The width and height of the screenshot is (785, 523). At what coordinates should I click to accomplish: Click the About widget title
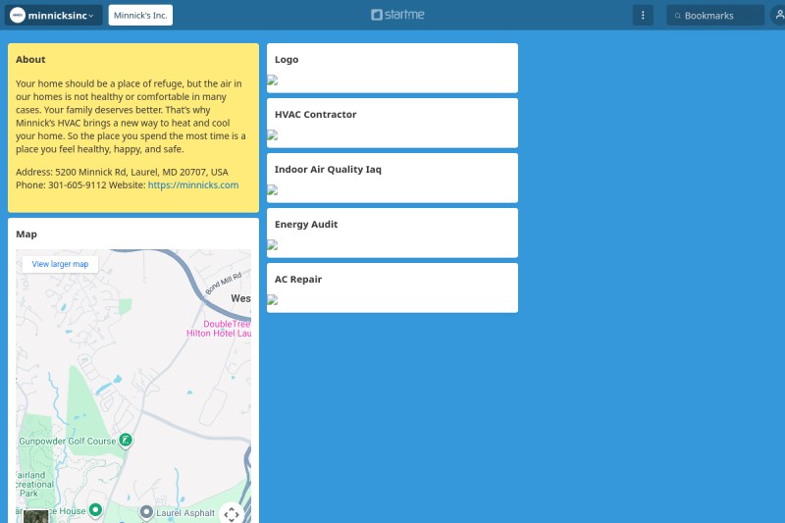pos(30,59)
